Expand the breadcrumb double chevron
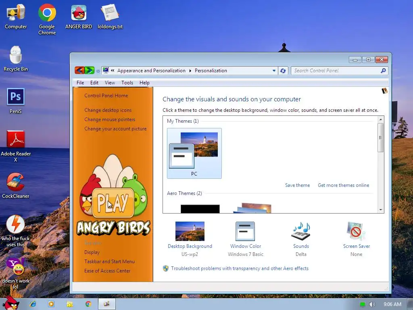 click(x=113, y=70)
